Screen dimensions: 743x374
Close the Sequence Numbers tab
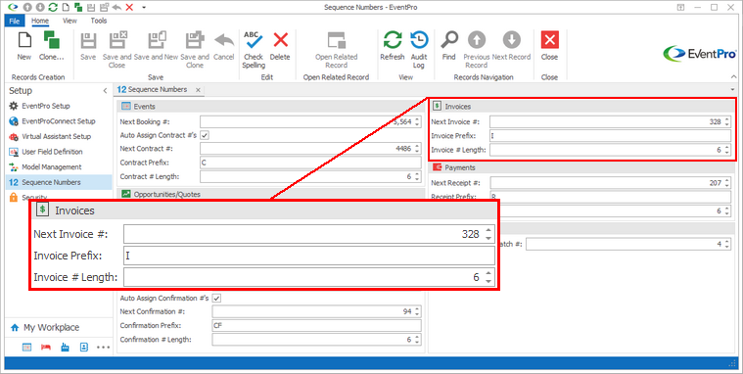tap(198, 90)
